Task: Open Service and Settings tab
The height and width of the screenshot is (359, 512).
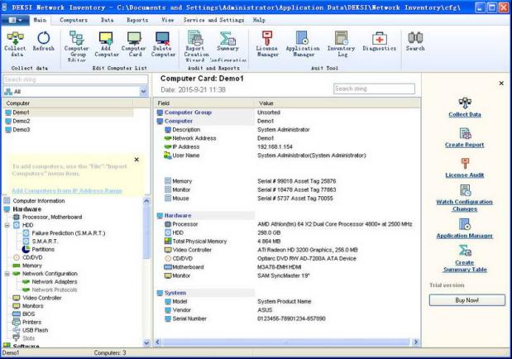Action: click(x=213, y=20)
